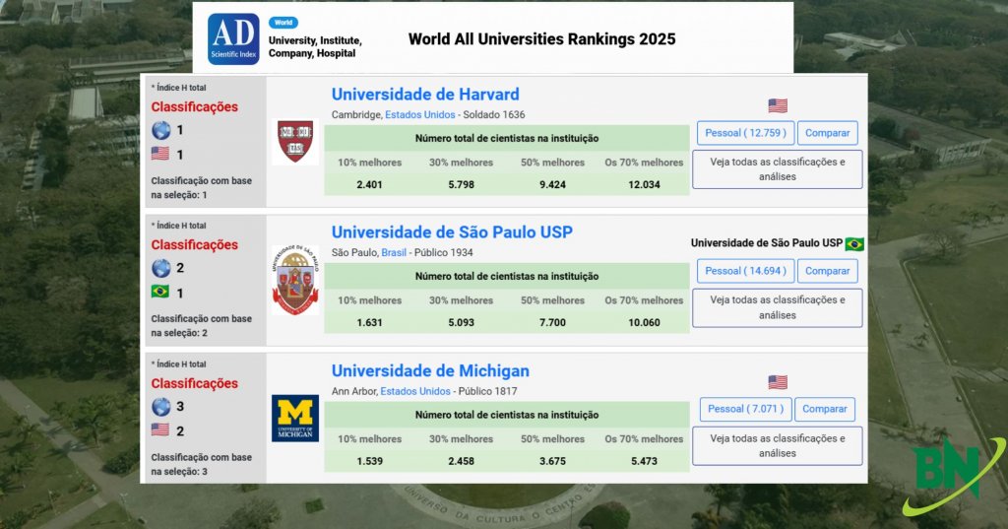Open Estados Unidos link under Harvard

[x=419, y=114]
